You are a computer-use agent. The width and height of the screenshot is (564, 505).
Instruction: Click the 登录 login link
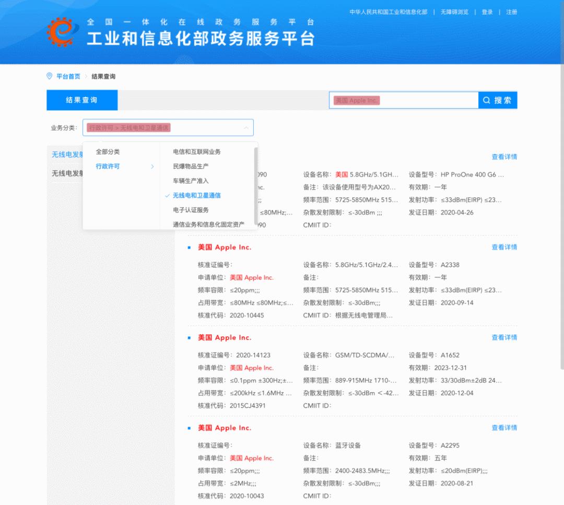pos(487,12)
